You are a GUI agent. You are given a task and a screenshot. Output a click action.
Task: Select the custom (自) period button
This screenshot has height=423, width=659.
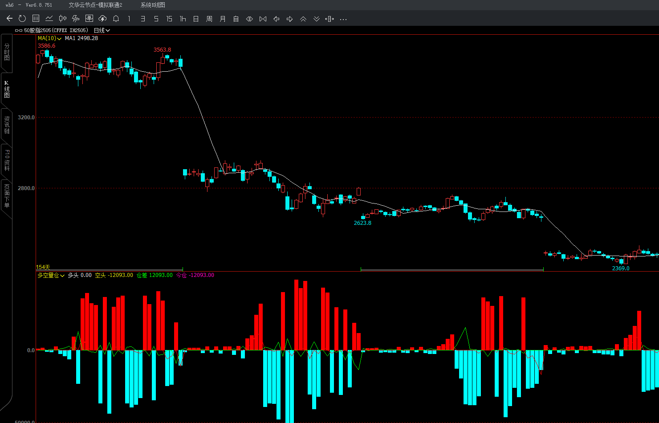pyautogui.click(x=236, y=19)
